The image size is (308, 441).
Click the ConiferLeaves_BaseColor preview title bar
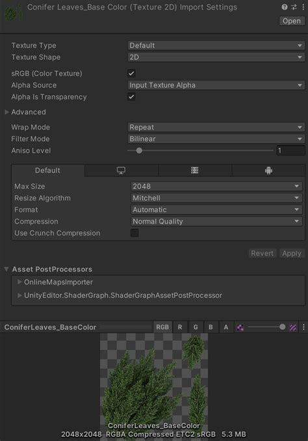point(50,327)
